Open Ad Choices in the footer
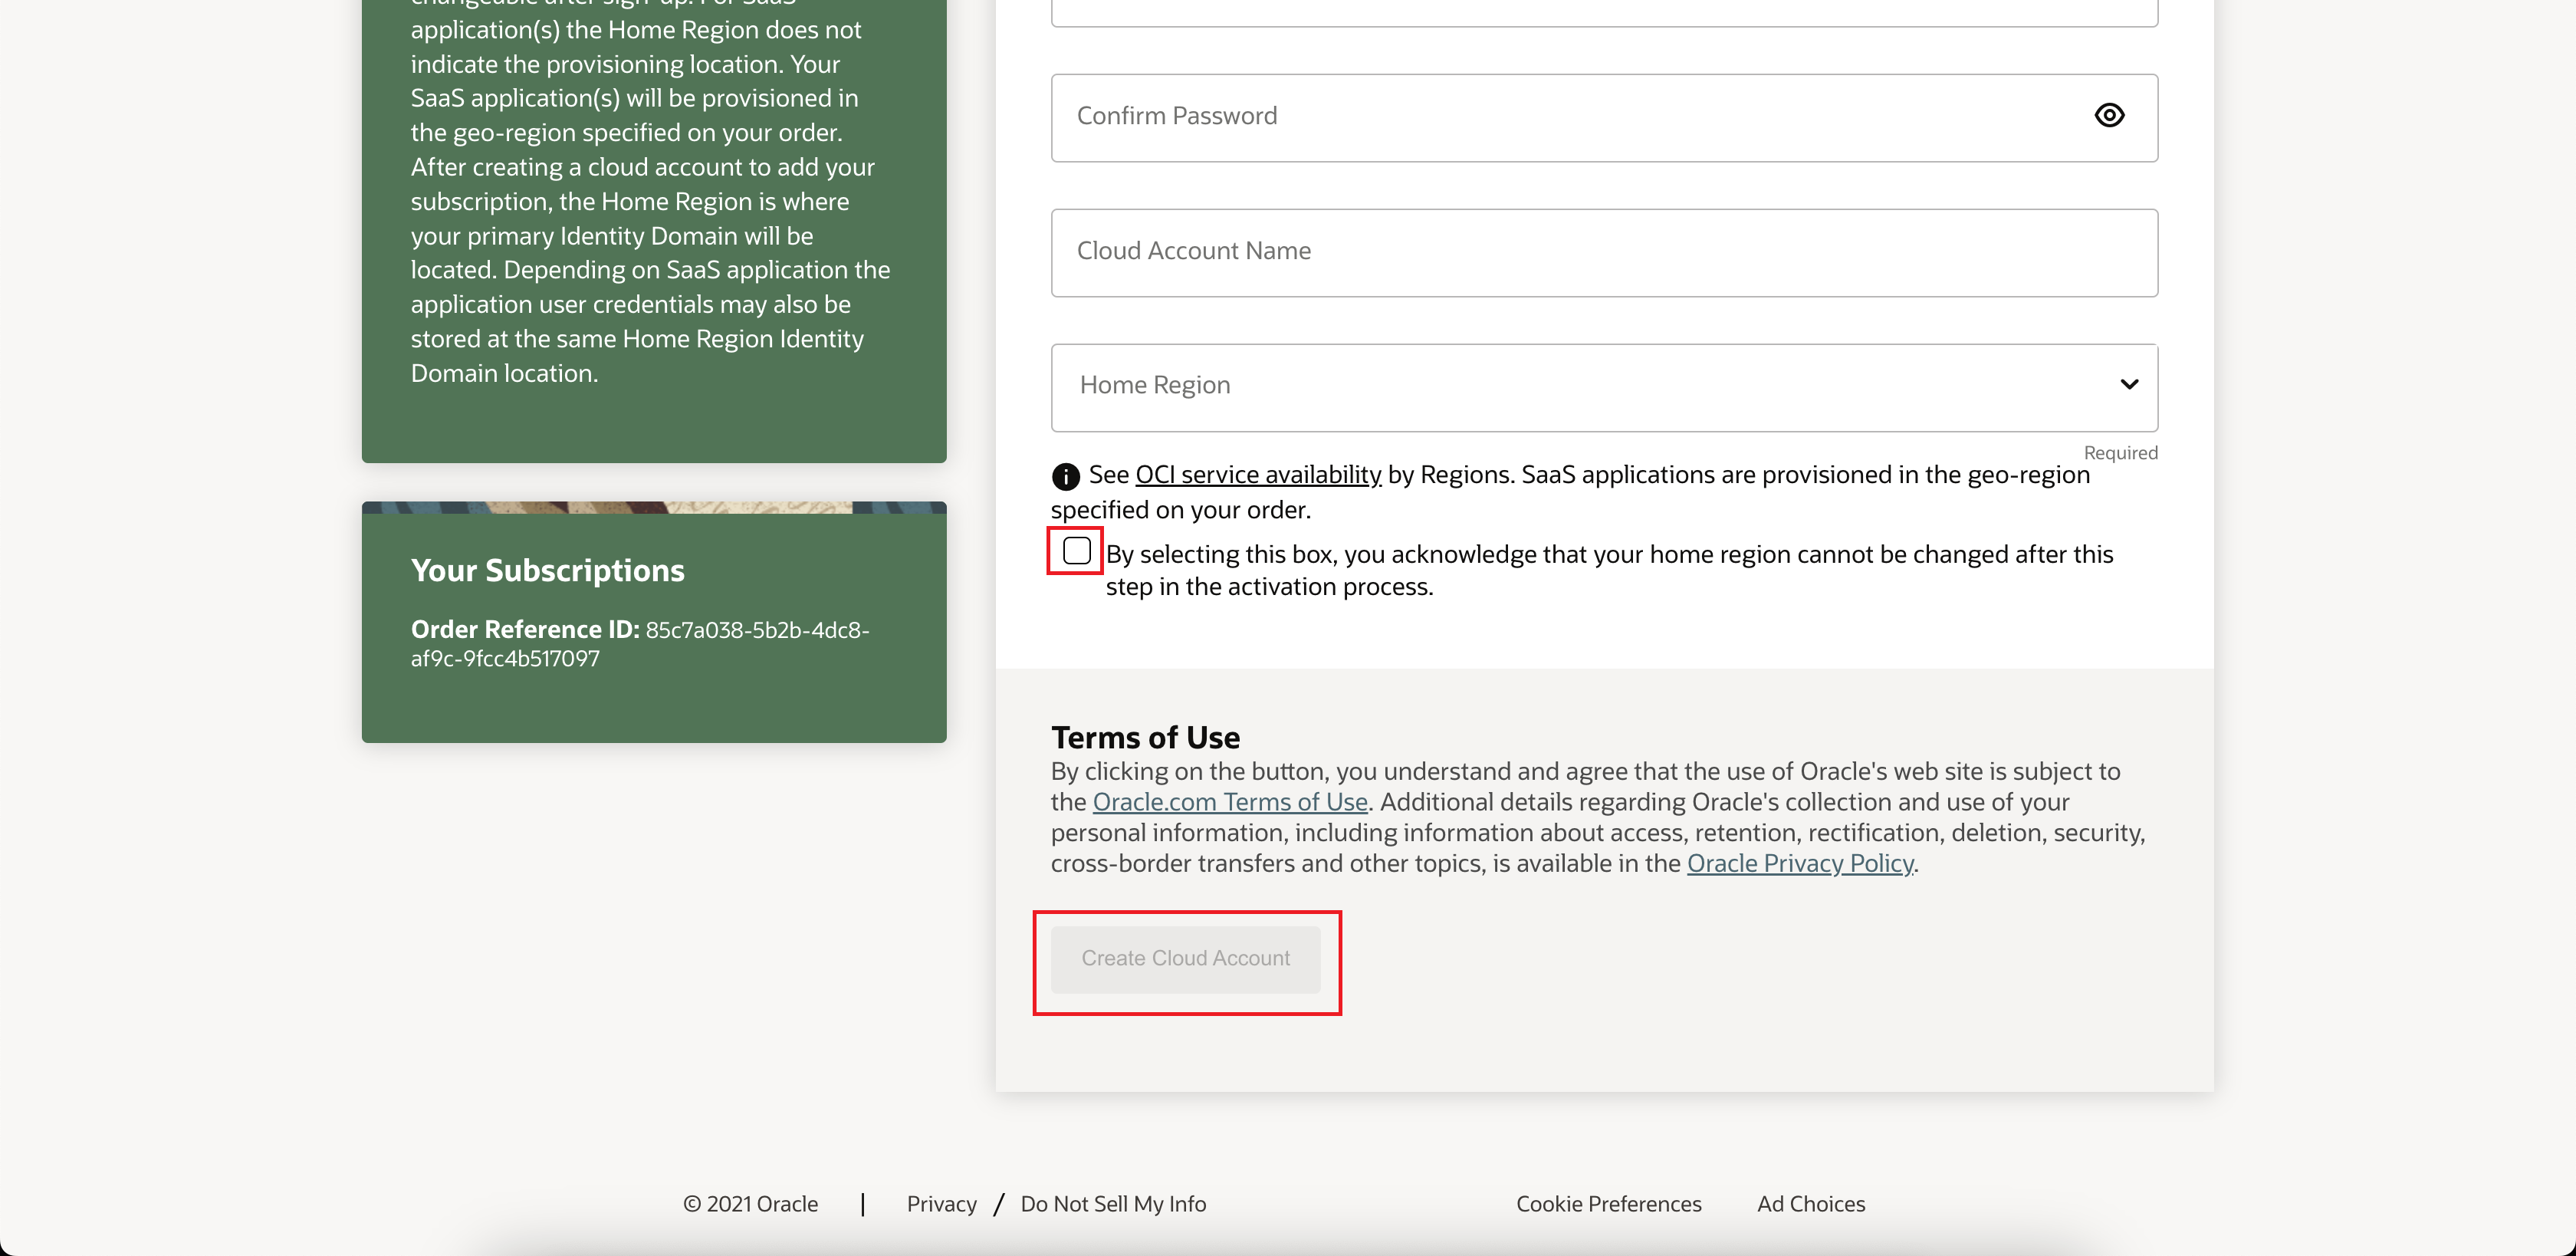 coord(1811,1204)
